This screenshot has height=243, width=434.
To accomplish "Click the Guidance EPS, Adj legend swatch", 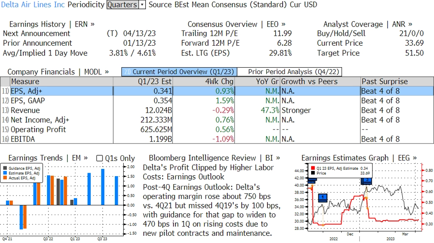I will tap(5, 168).
